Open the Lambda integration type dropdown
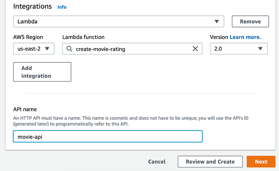Screen dimensions: 279x171 click(118, 21)
